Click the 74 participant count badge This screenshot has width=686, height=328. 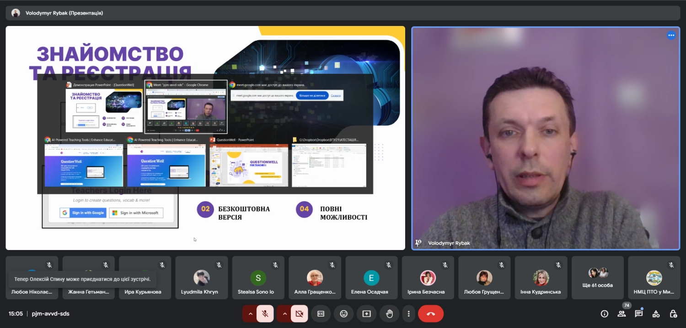click(x=627, y=305)
